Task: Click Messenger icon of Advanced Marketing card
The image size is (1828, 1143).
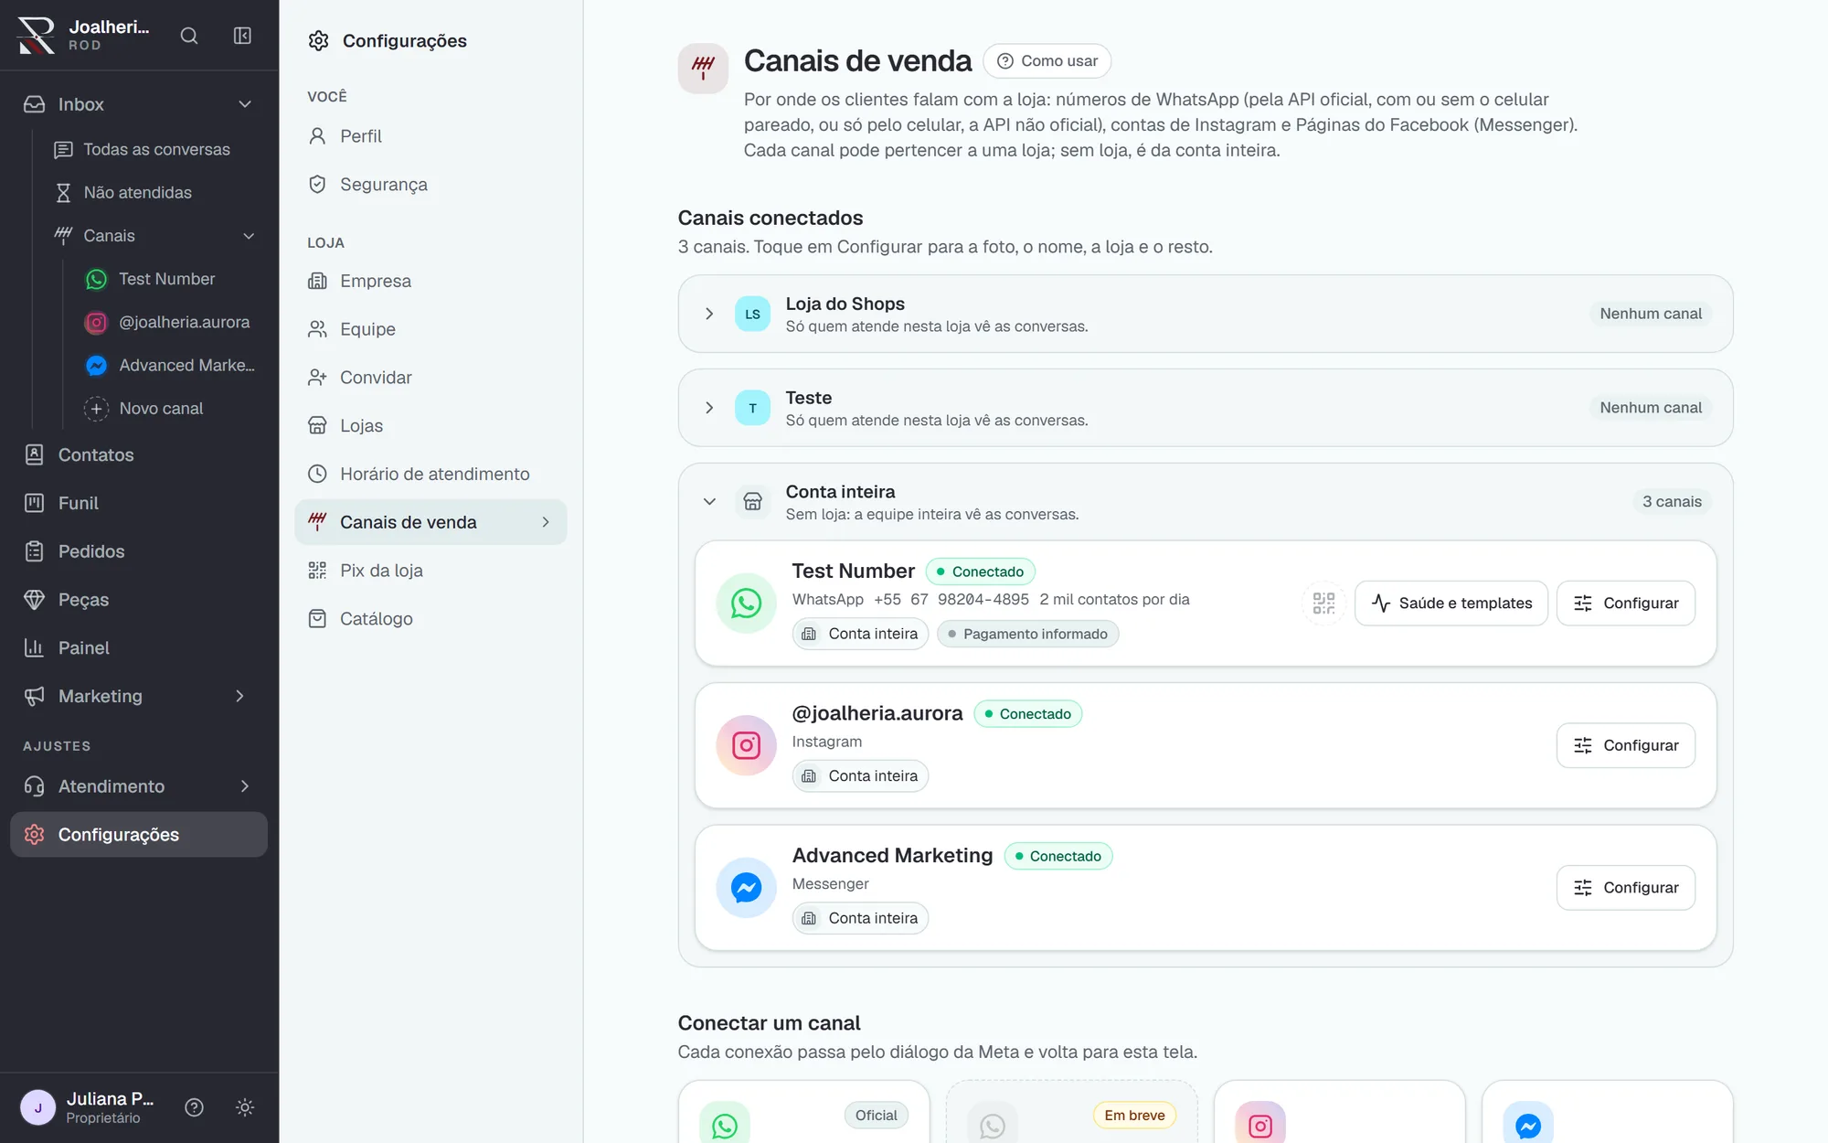Action: click(x=746, y=888)
